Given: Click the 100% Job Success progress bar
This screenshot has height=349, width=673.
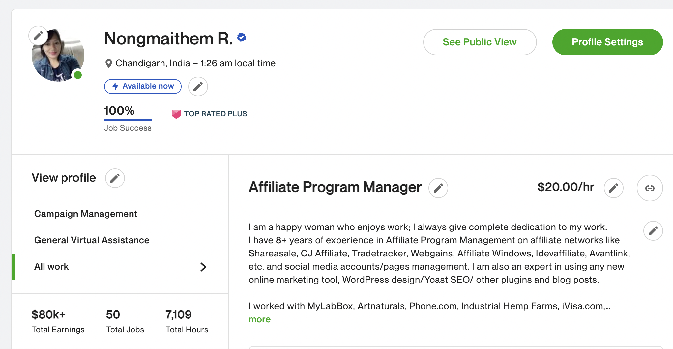Looking at the screenshot, I should click(x=128, y=120).
